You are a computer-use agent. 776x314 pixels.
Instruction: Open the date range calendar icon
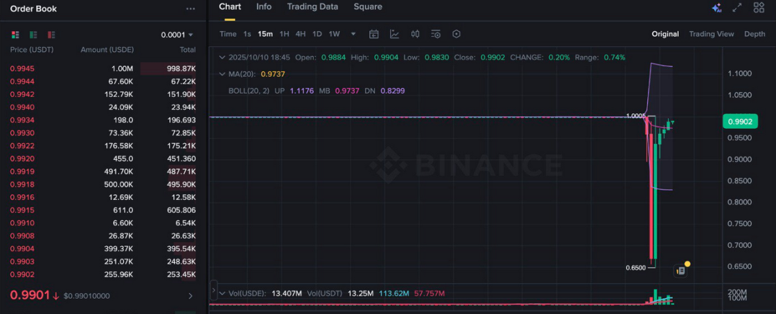(x=373, y=34)
